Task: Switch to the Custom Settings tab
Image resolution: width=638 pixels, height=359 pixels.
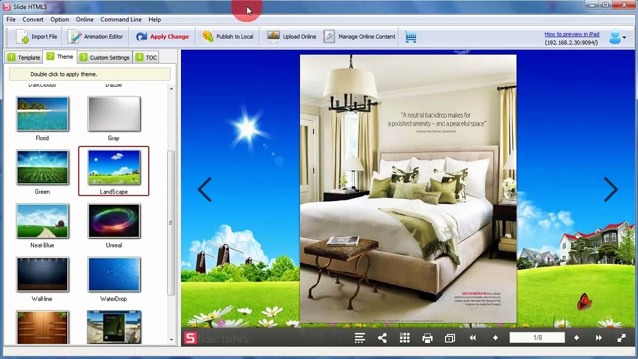Action: click(105, 57)
